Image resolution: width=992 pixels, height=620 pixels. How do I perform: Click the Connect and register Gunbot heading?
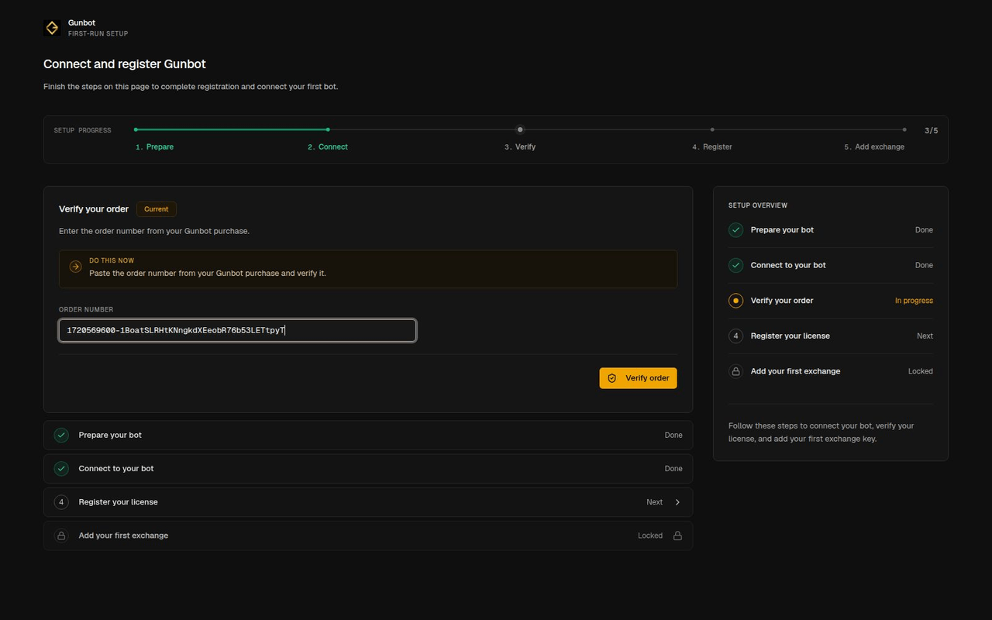click(125, 64)
